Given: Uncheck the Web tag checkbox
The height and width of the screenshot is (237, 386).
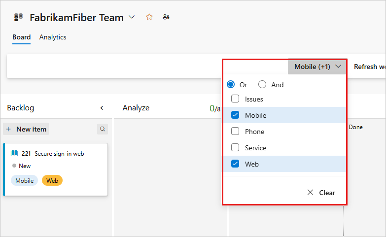Looking at the screenshot, I should (235, 164).
